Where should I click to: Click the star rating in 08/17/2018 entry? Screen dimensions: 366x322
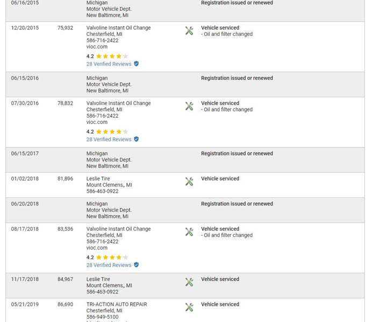click(x=112, y=258)
